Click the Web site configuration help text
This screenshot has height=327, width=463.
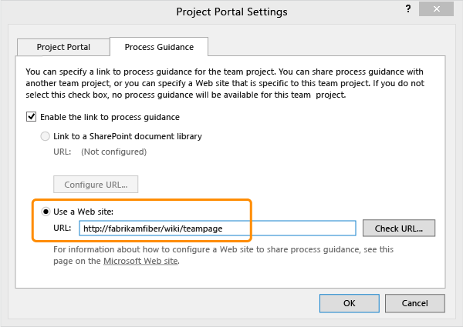pos(224,250)
